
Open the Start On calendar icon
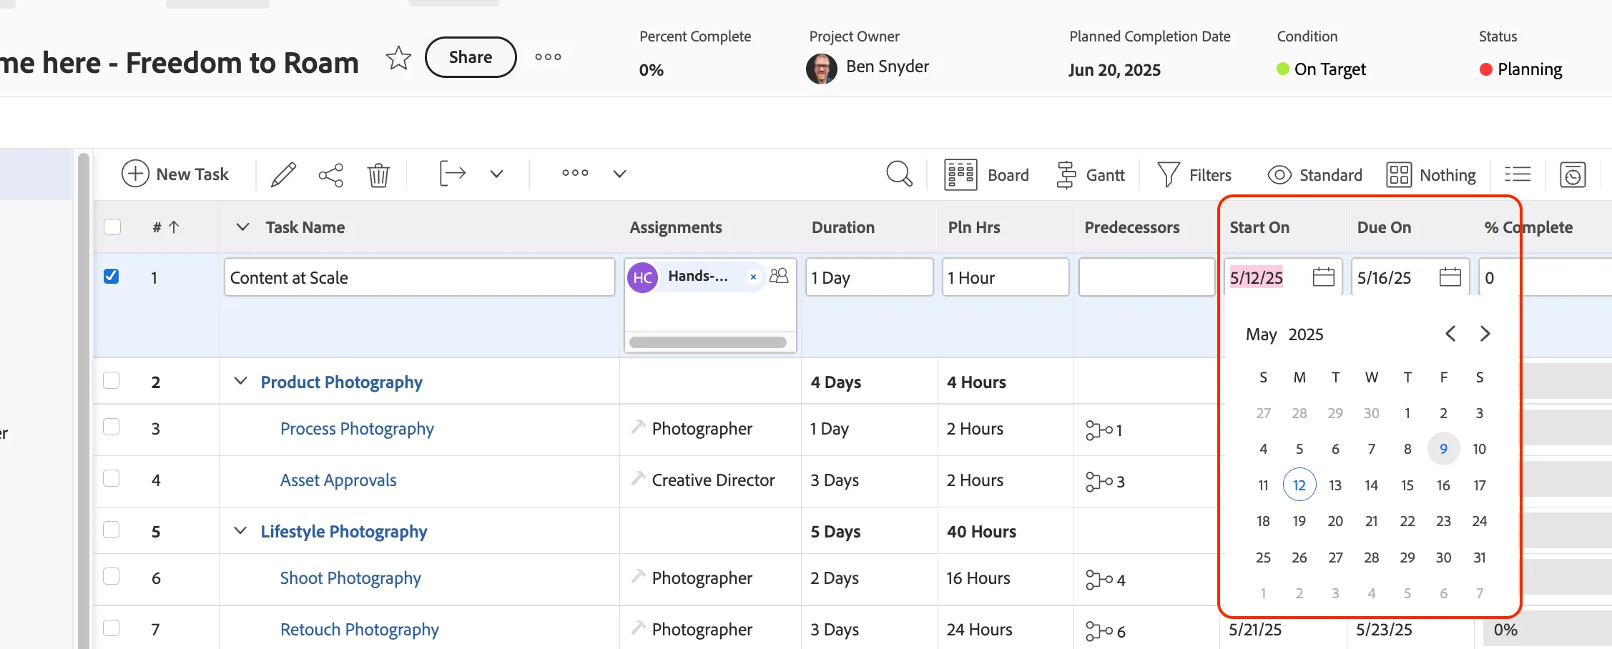point(1323,277)
